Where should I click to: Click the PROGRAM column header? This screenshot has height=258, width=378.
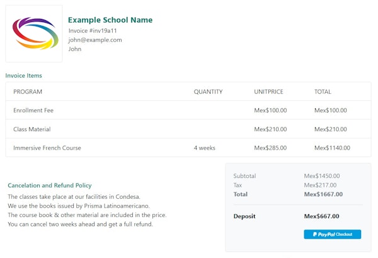pos(28,91)
